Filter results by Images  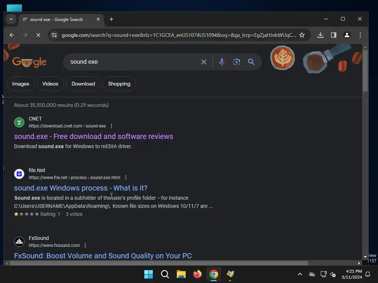(21, 84)
